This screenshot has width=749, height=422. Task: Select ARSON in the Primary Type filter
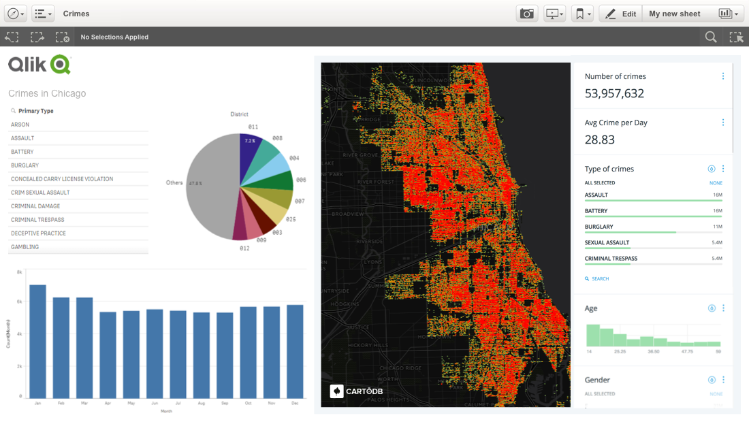(20, 125)
